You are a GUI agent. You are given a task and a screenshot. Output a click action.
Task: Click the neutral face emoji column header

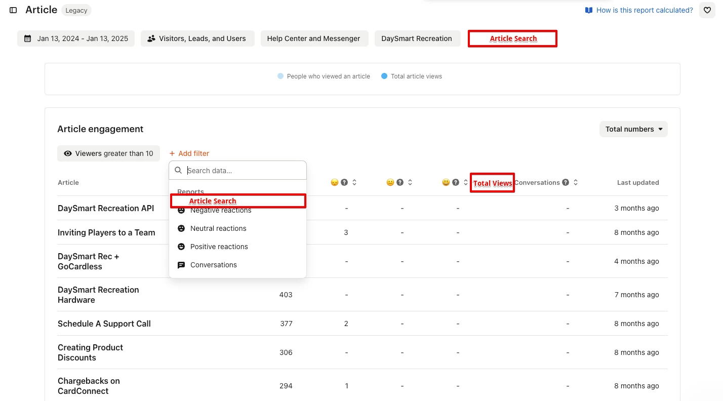tap(390, 182)
